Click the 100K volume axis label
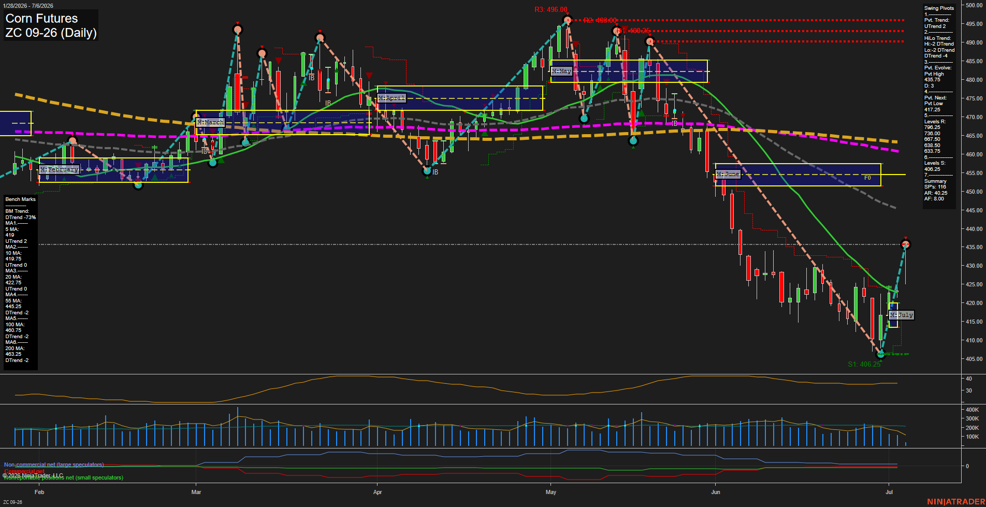The height and width of the screenshot is (507, 986). [x=973, y=437]
